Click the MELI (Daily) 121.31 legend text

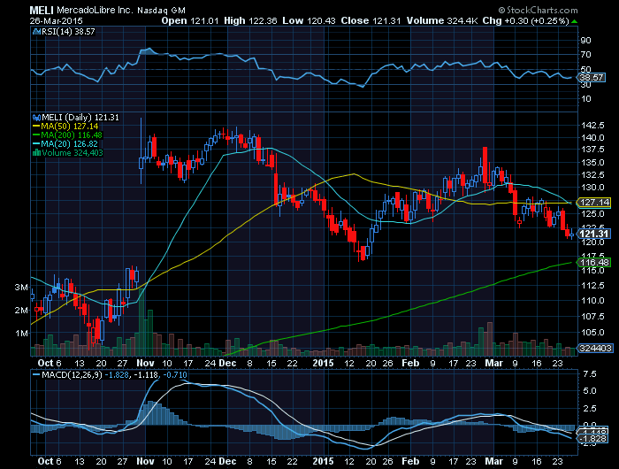80,118
